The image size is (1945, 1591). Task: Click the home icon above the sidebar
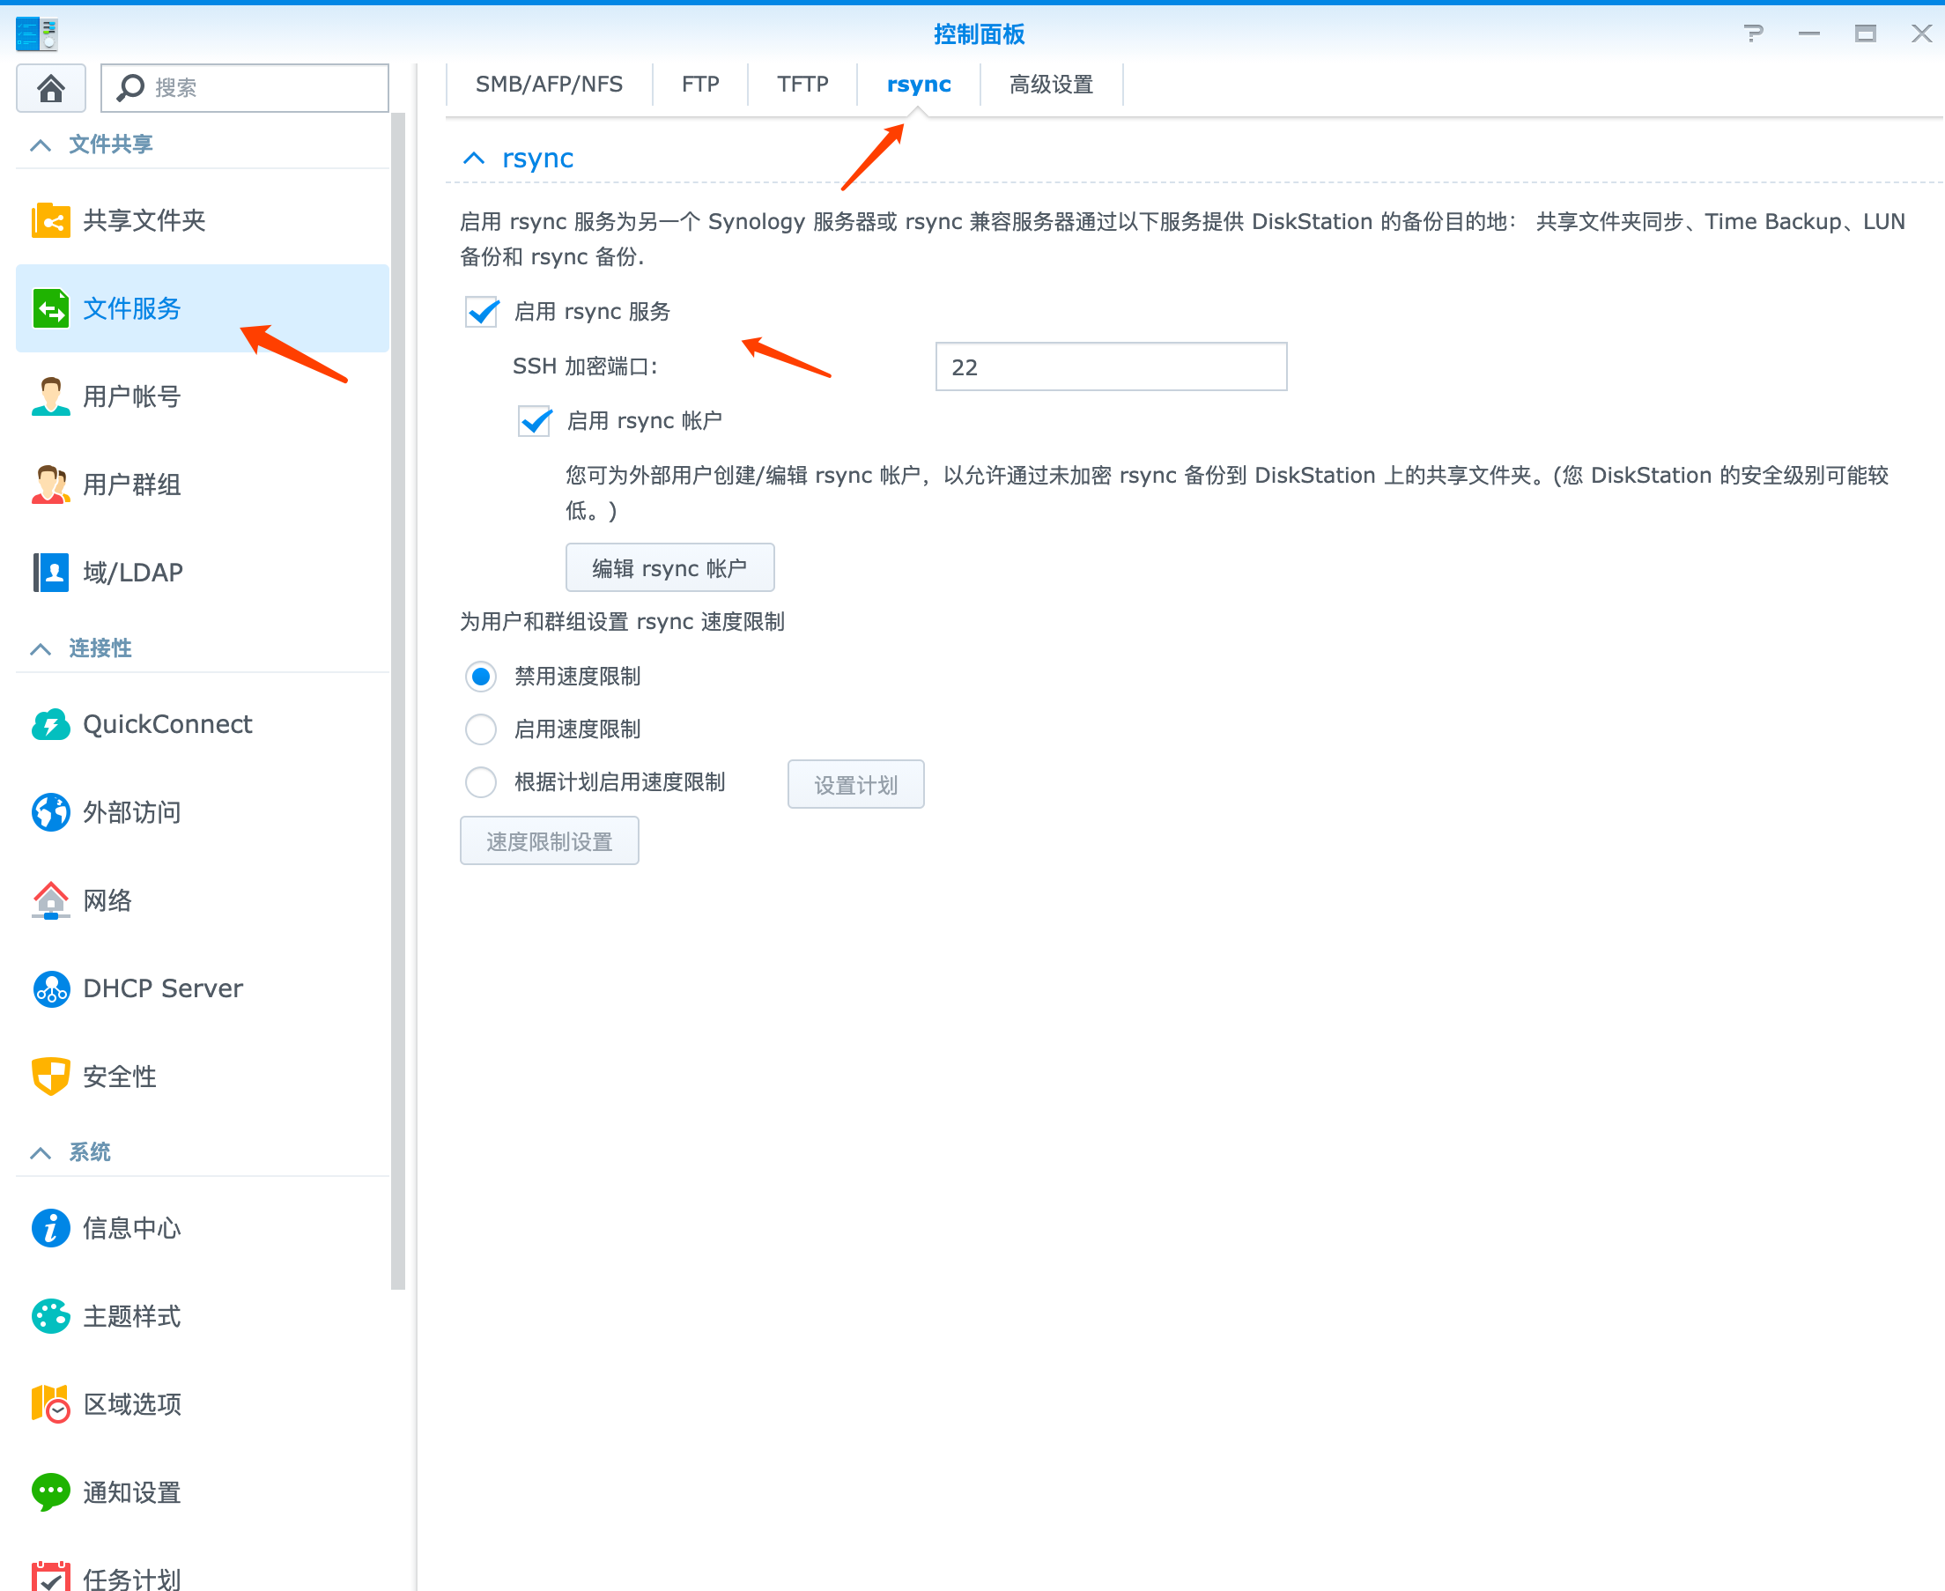tap(50, 87)
